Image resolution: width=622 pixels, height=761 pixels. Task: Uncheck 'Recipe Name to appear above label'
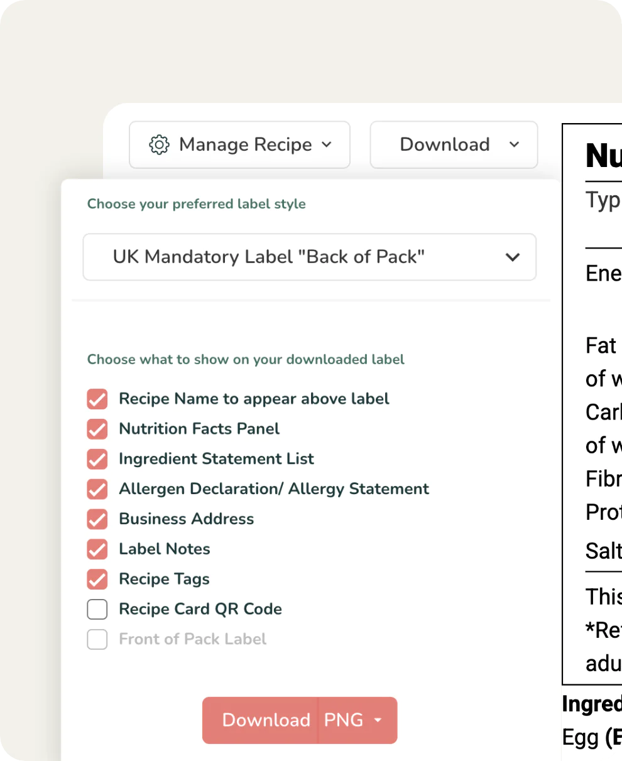(x=97, y=399)
